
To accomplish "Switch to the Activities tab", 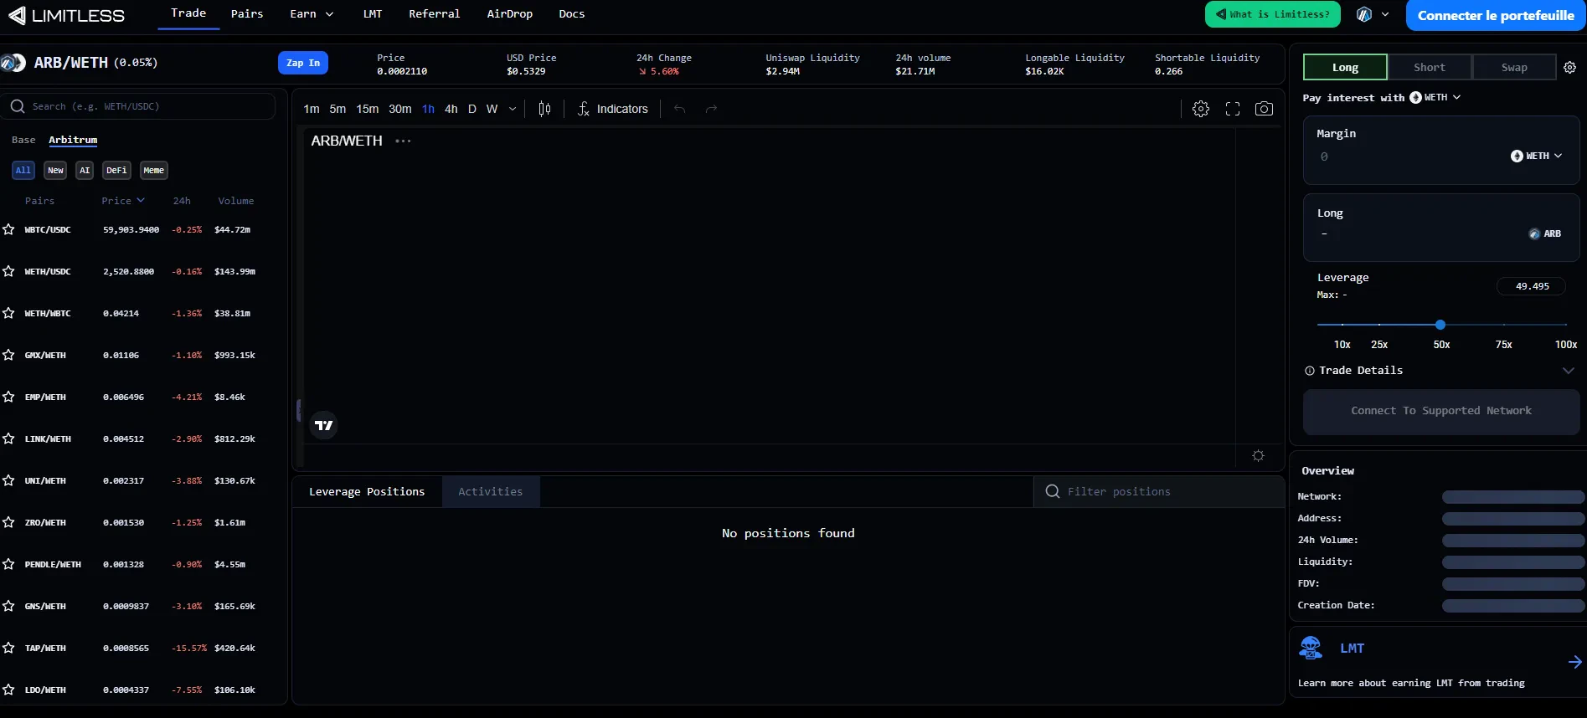I will click(491, 491).
